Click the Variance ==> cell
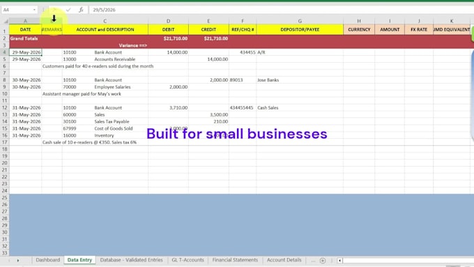Viewport: 474px width, 267px height. coord(133,45)
